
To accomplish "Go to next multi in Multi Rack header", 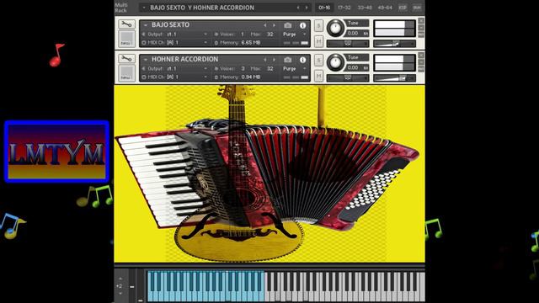I will (x=307, y=8).
